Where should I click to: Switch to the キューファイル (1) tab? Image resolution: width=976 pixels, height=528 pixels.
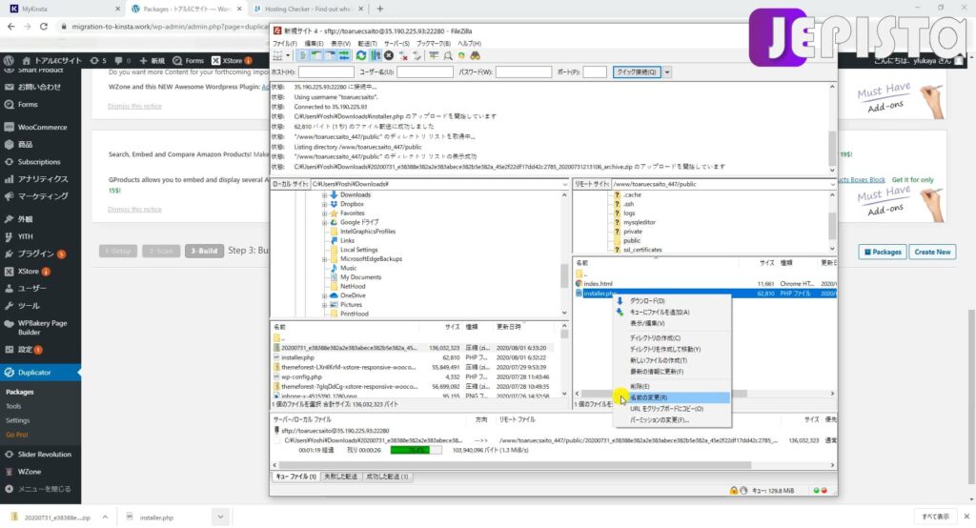pyautogui.click(x=295, y=477)
